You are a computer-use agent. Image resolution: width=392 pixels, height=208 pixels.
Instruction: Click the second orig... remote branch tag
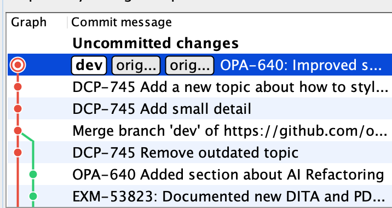tap(190, 65)
